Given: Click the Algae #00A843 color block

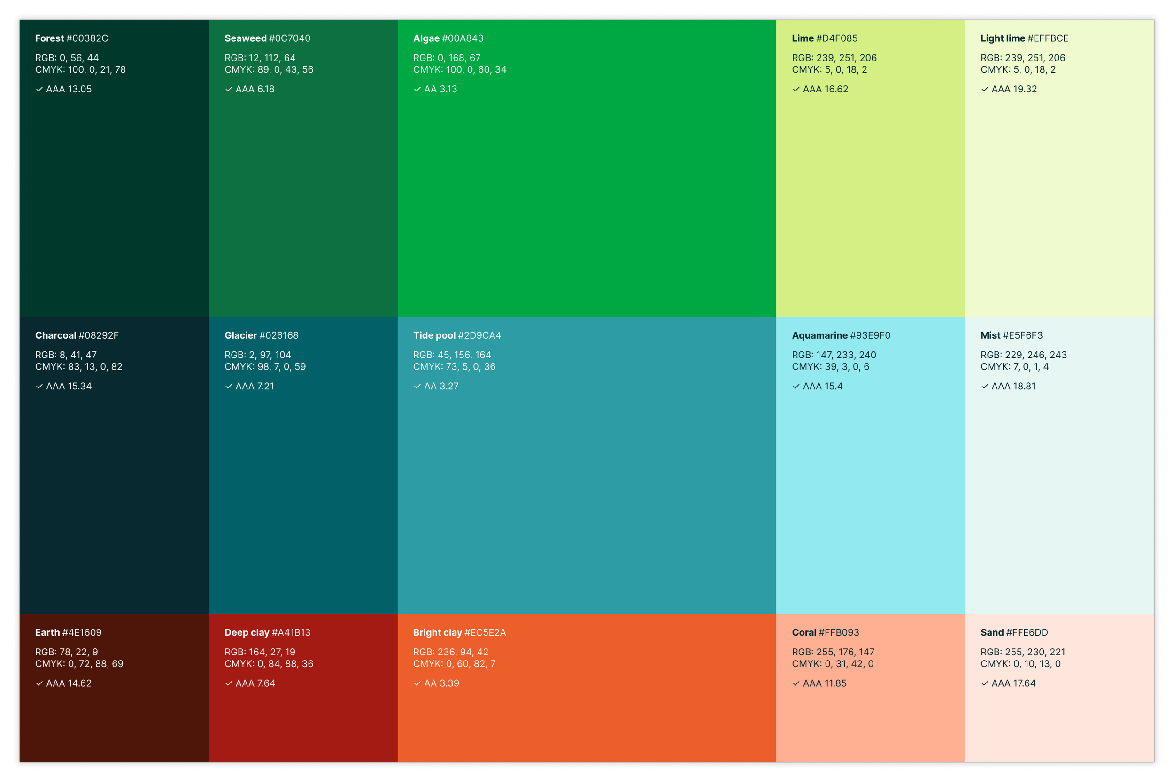Looking at the screenshot, I should (x=587, y=199).
